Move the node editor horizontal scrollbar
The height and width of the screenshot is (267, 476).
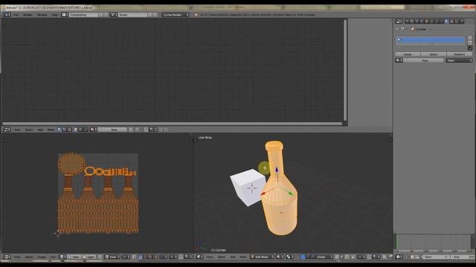[172, 124]
